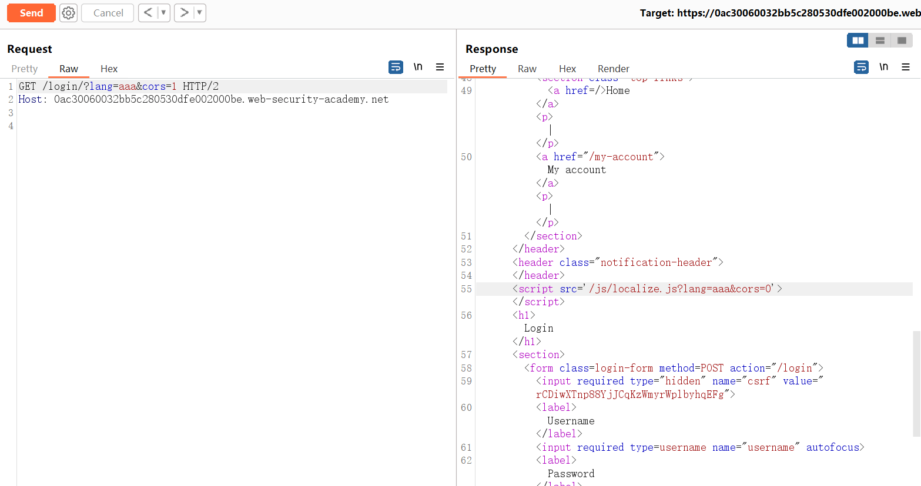
Task: Select the Pretty tab in Request panel
Action: [25, 69]
